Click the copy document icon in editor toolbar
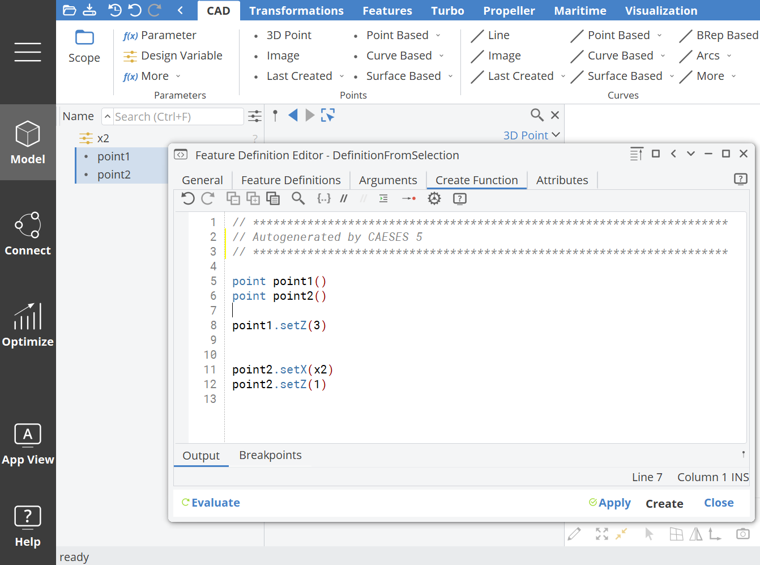The height and width of the screenshot is (565, 760). pos(273,198)
